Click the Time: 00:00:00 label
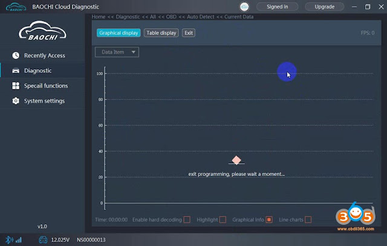387x246 pixels. tap(111, 219)
